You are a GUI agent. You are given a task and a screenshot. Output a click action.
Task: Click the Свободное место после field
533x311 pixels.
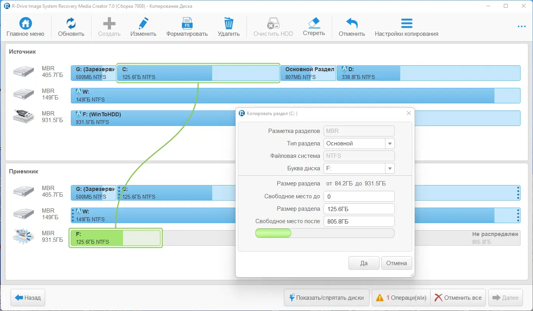point(359,221)
